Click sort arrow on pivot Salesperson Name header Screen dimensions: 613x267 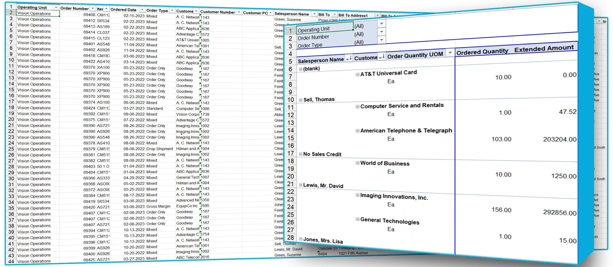coord(348,59)
